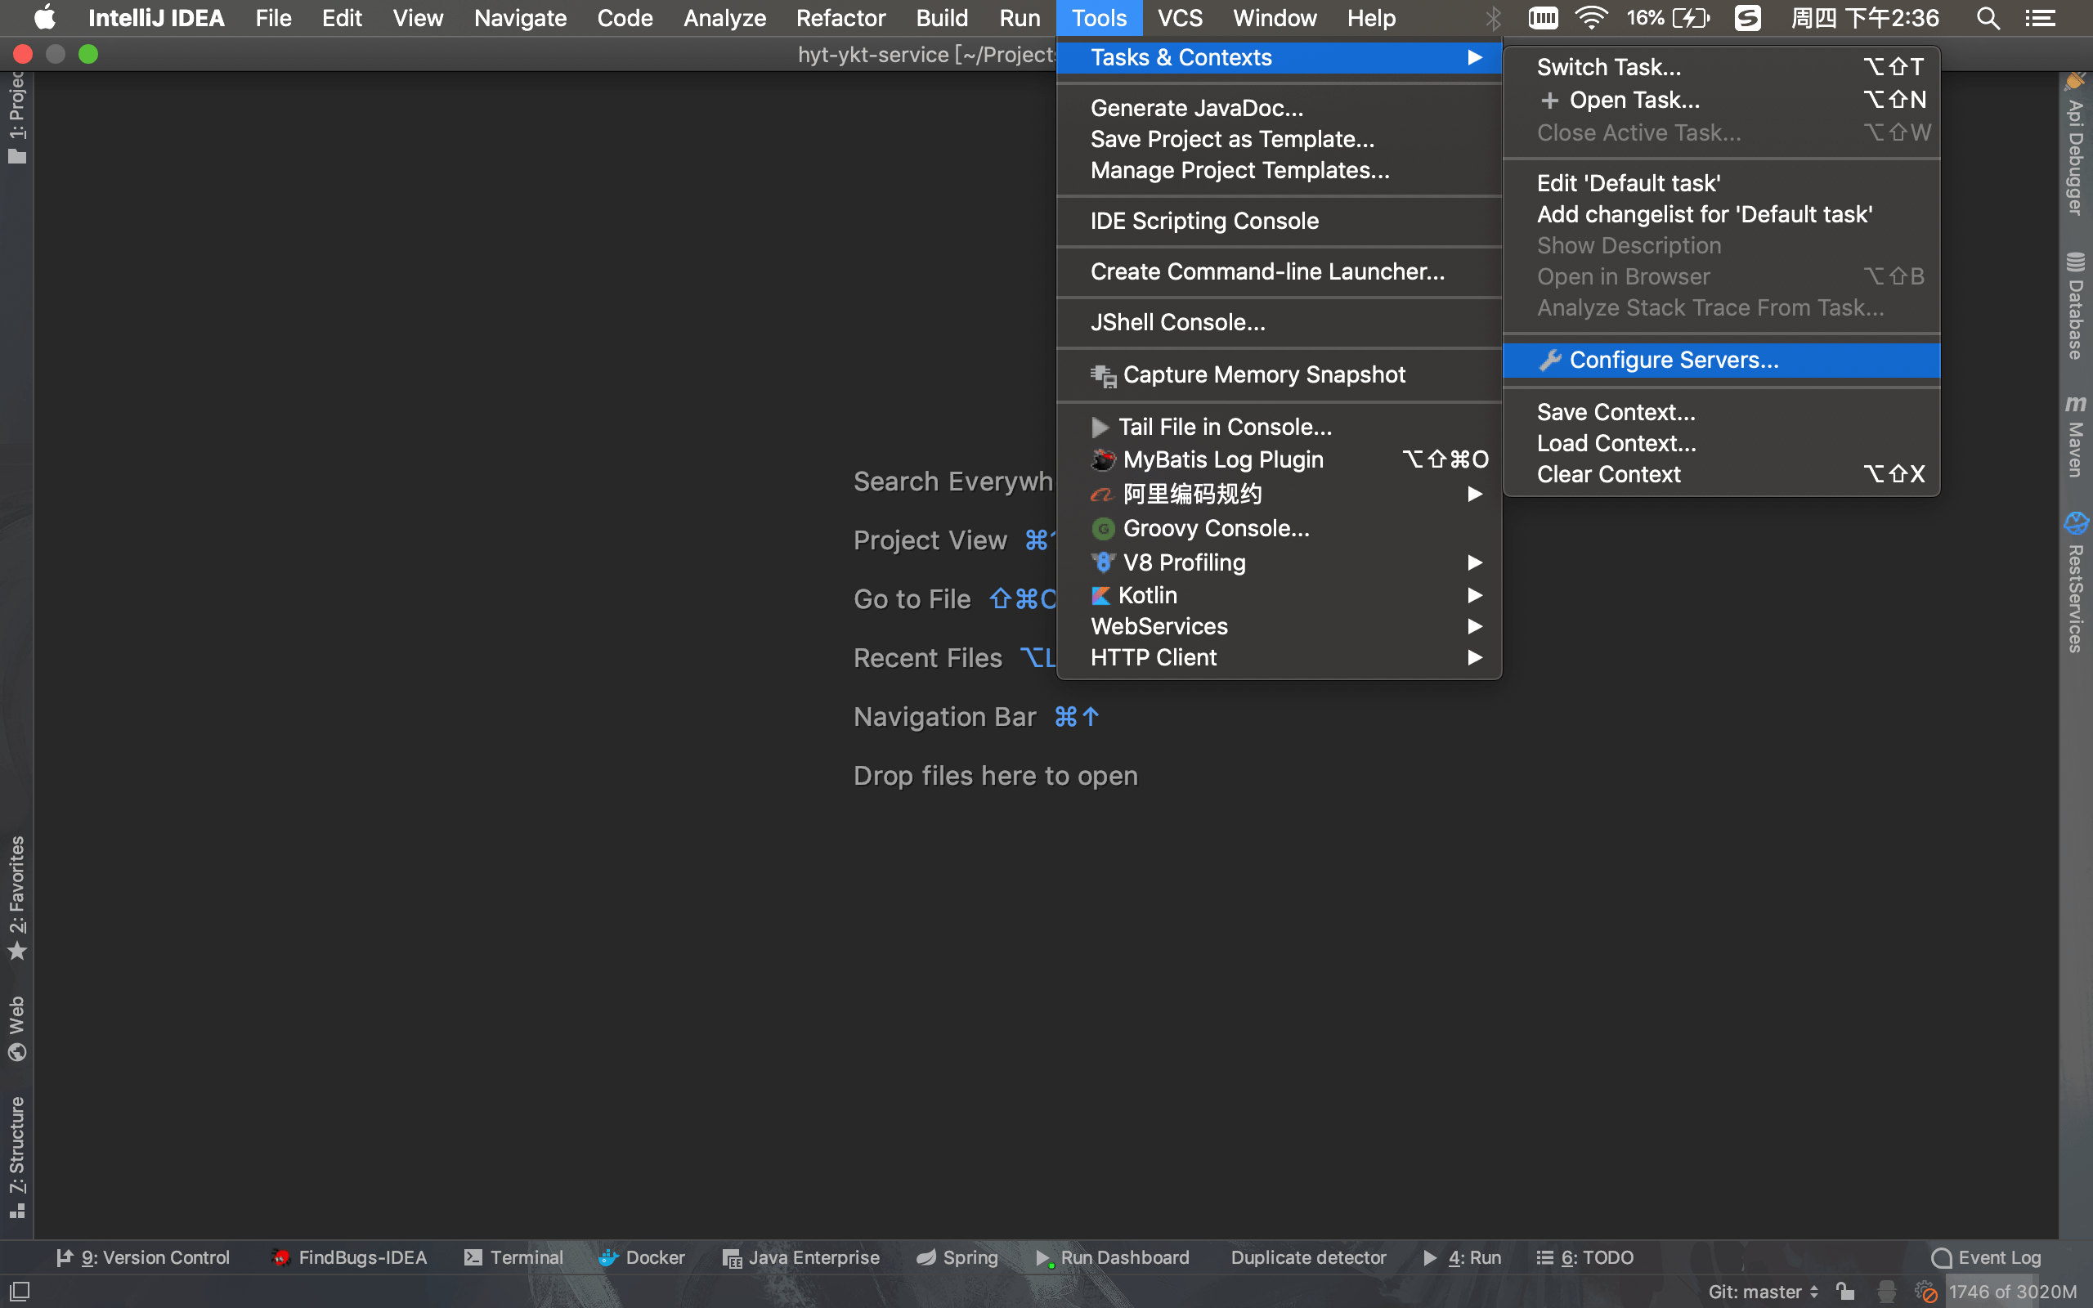Toggle read-only lock icon in status bar

1844,1292
